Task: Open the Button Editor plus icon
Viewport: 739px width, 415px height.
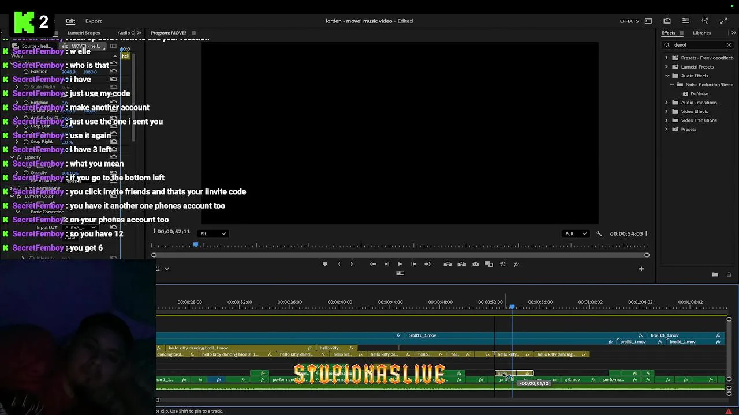Action: coord(641,269)
